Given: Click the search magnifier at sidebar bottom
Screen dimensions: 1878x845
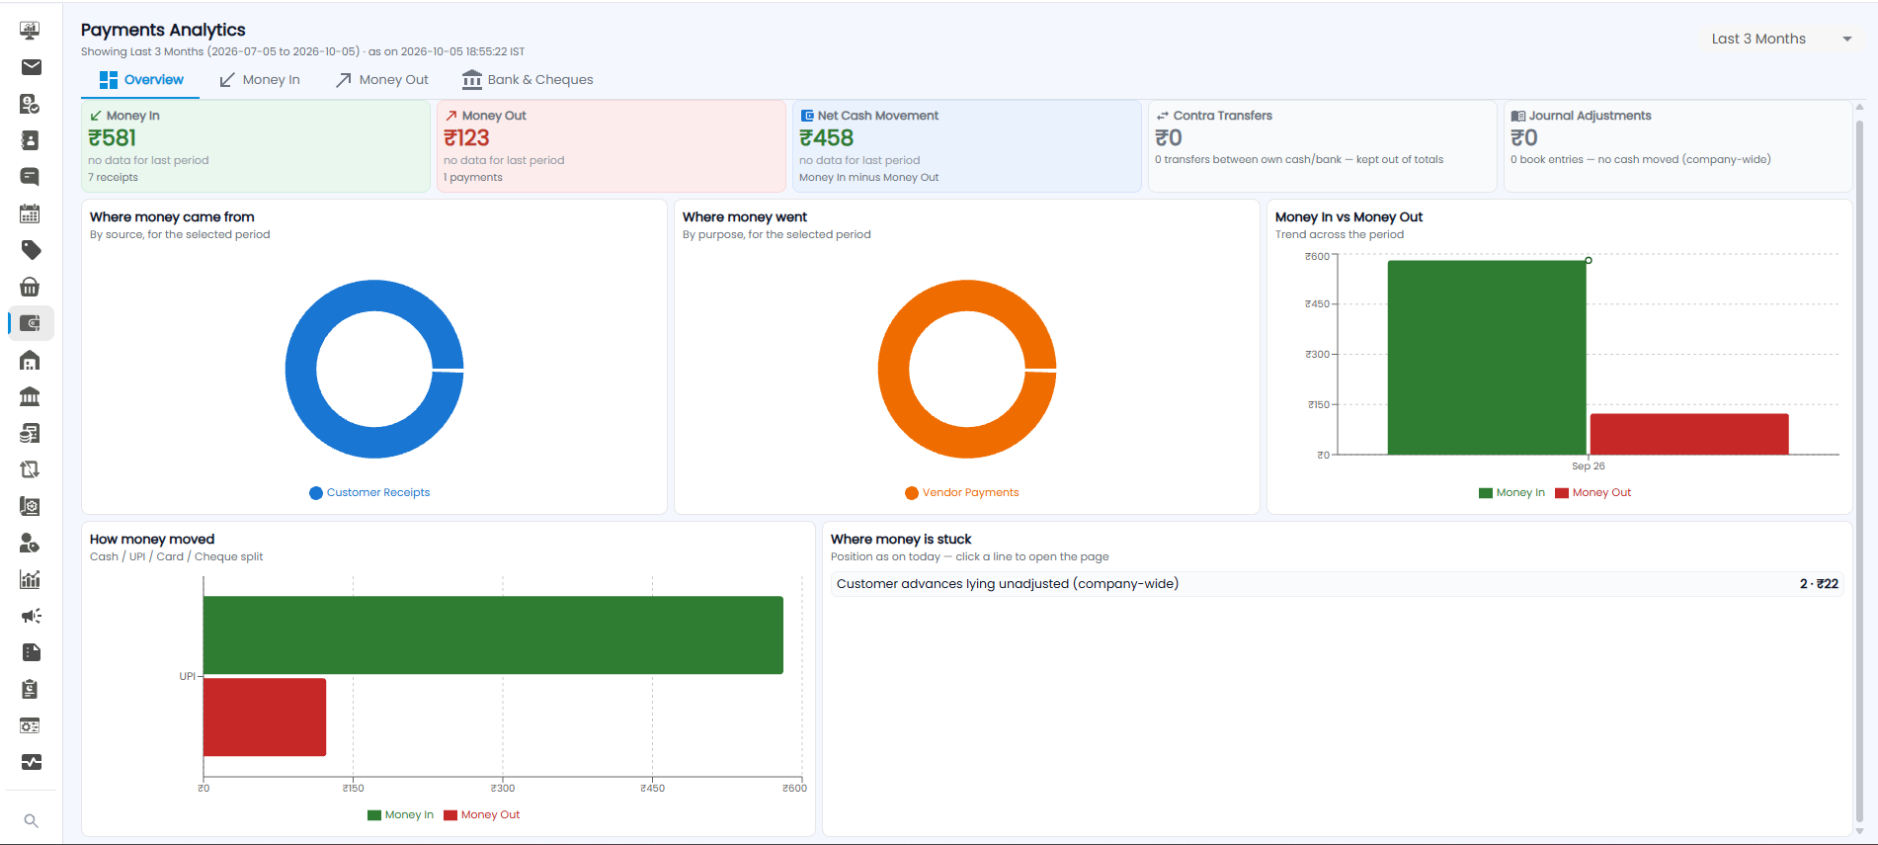Looking at the screenshot, I should coord(31,820).
